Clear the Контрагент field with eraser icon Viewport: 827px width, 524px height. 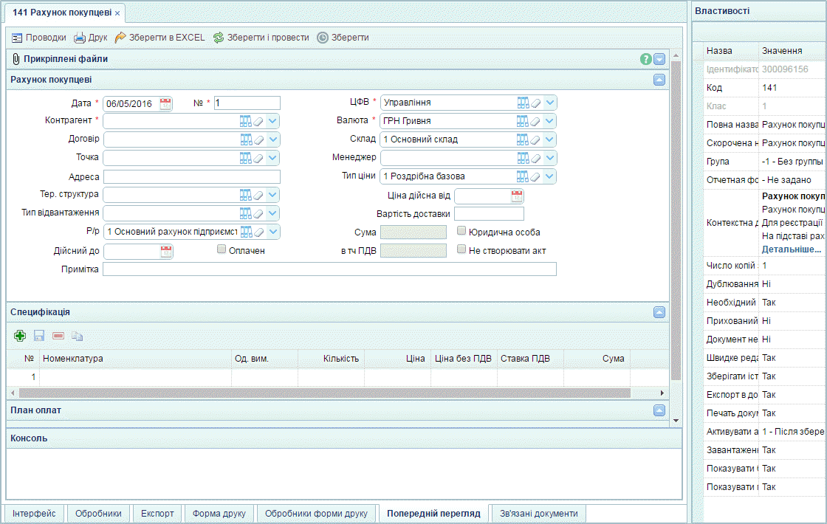[258, 122]
